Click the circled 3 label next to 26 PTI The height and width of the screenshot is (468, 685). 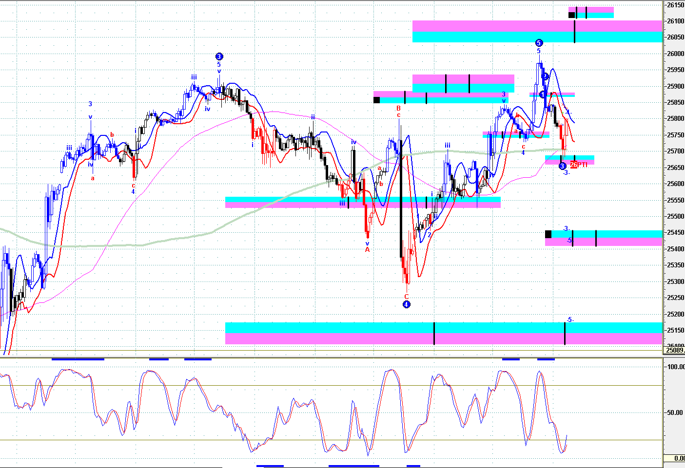click(x=562, y=166)
